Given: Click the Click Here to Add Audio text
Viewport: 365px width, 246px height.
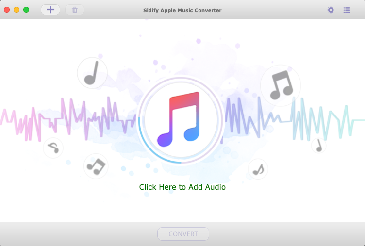Looking at the screenshot, I should pos(182,187).
